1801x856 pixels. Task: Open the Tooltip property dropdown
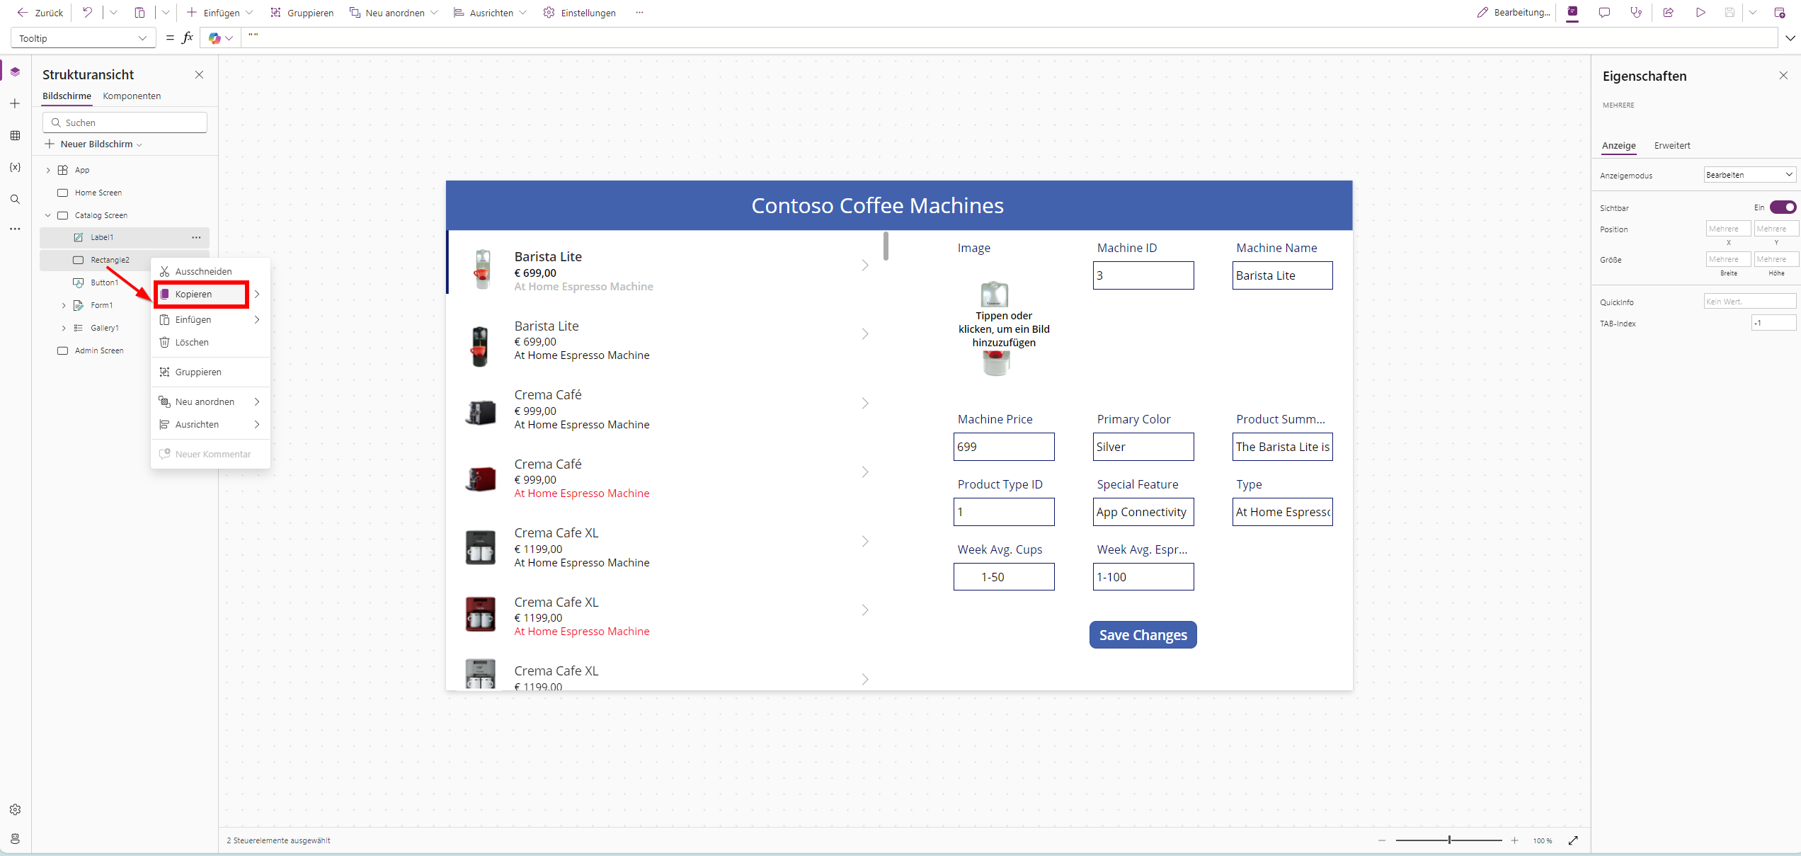[83, 38]
